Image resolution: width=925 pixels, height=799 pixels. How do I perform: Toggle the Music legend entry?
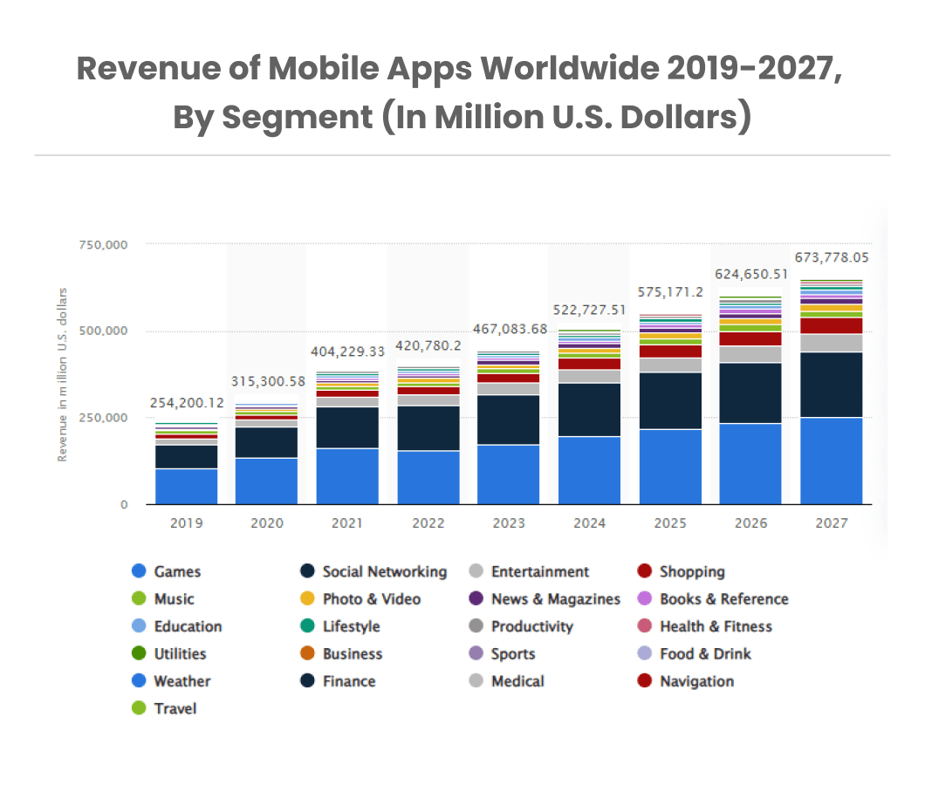[x=163, y=598]
